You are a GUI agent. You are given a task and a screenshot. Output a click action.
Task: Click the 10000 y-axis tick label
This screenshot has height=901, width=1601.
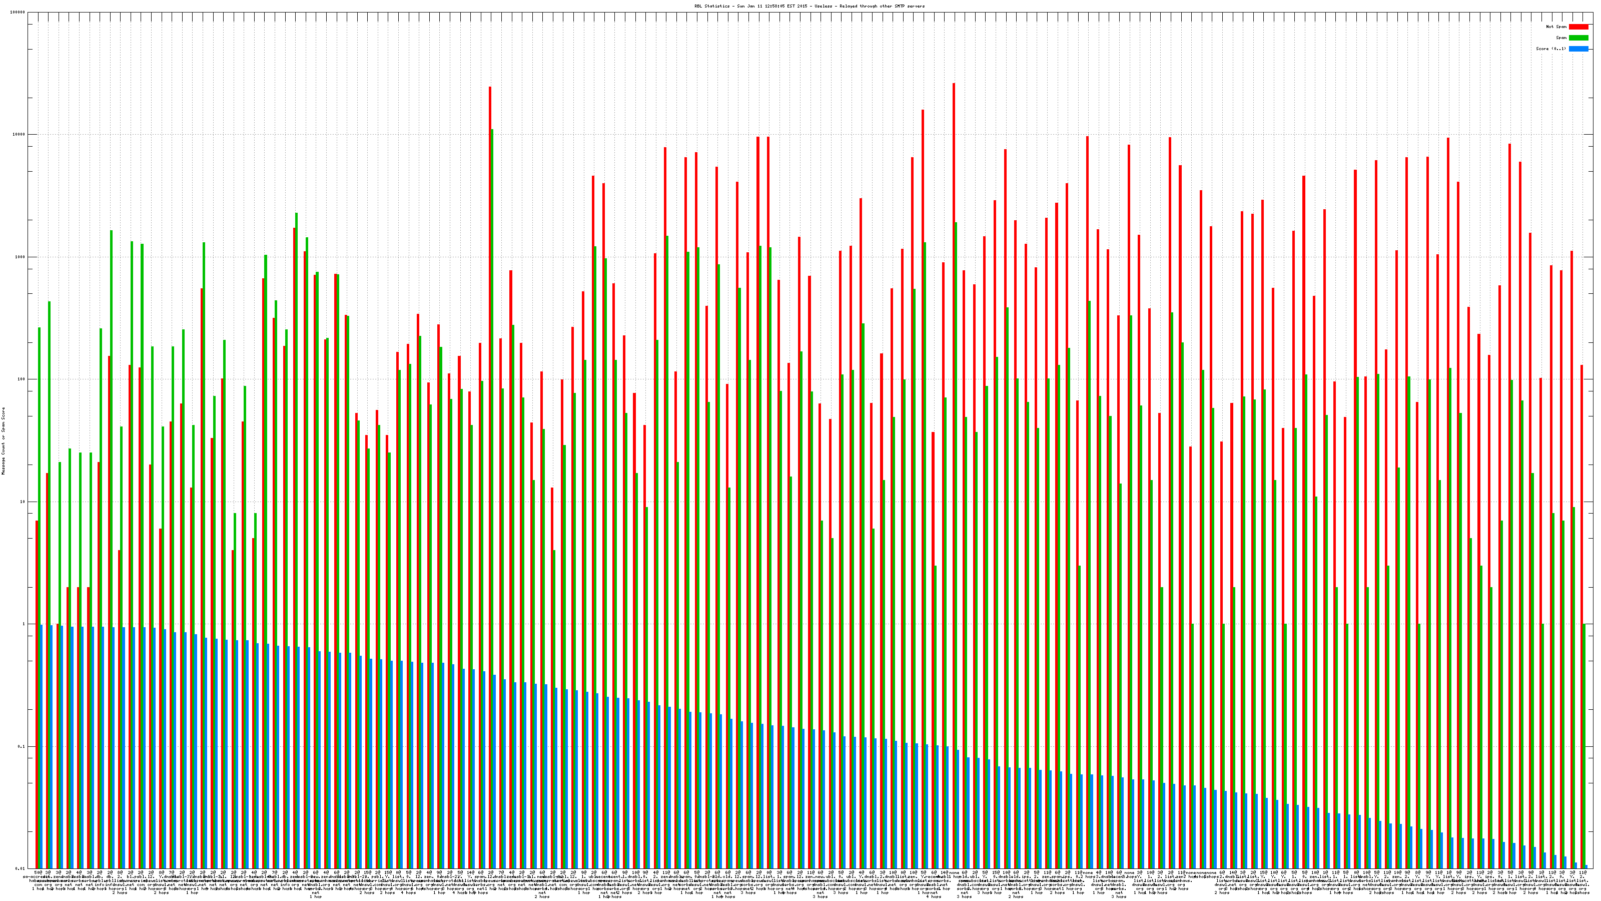tap(20, 135)
